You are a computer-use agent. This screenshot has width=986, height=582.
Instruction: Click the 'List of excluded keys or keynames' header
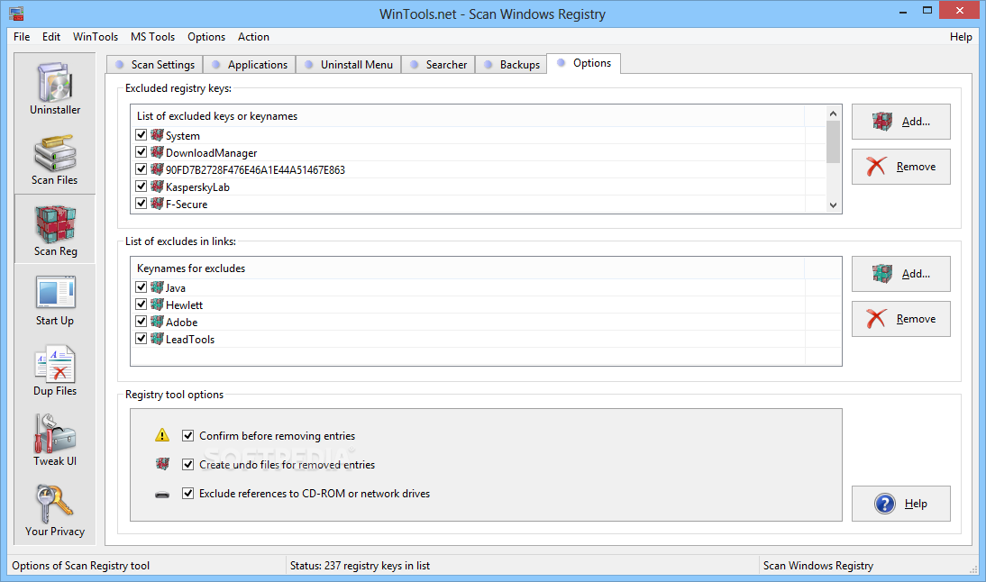tap(468, 115)
